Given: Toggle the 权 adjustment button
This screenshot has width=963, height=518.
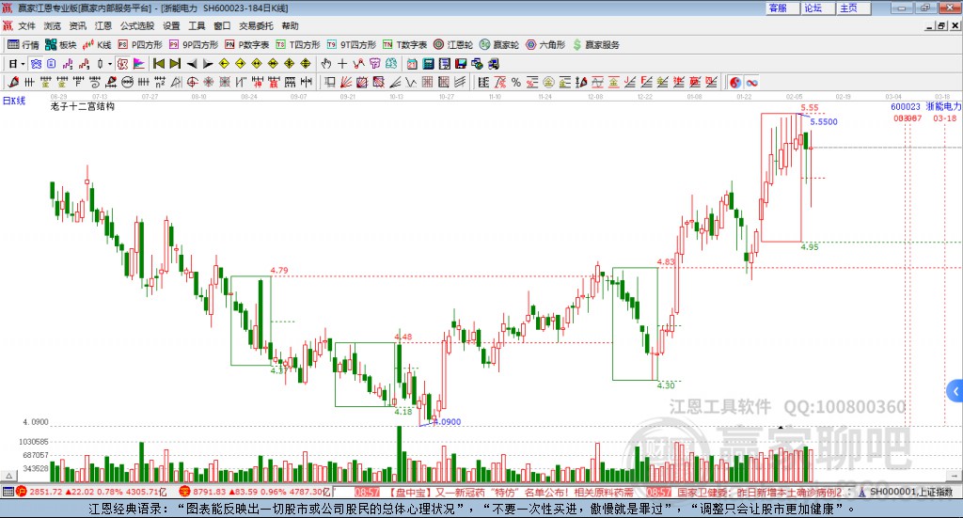Looking at the screenshot, I should (x=122, y=64).
